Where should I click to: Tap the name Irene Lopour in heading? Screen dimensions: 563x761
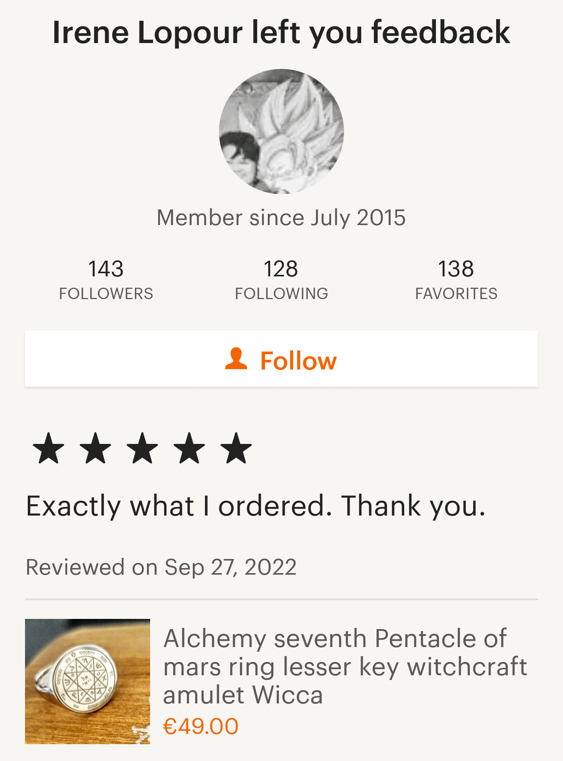147,32
